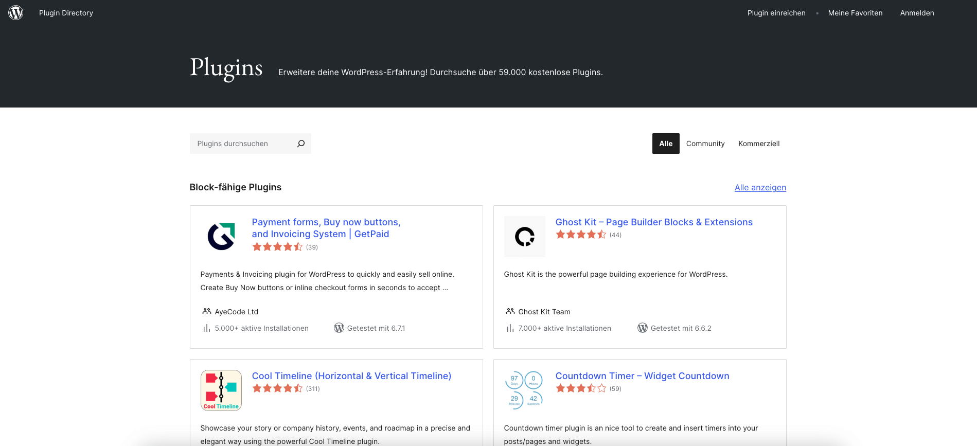The height and width of the screenshot is (446, 977).
Task: Open Payment forms GetPaid plugin title
Action: click(x=326, y=228)
